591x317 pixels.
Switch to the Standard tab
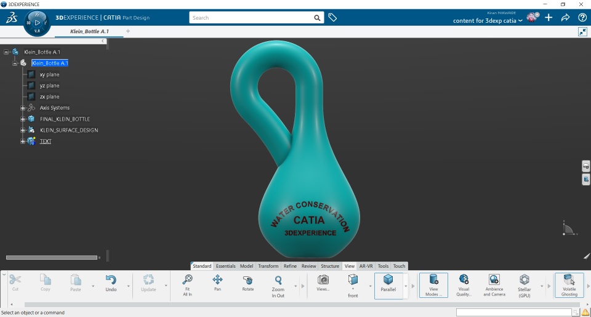tap(202, 266)
